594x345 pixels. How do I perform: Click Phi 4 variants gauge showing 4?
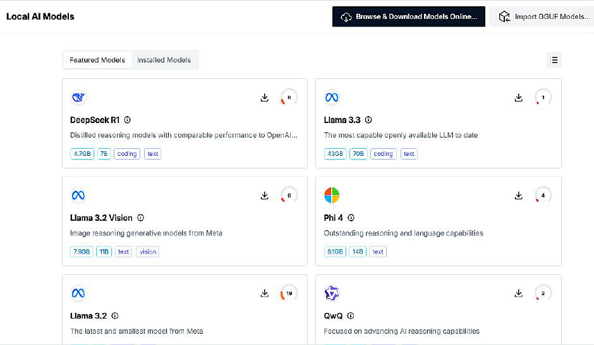click(543, 195)
